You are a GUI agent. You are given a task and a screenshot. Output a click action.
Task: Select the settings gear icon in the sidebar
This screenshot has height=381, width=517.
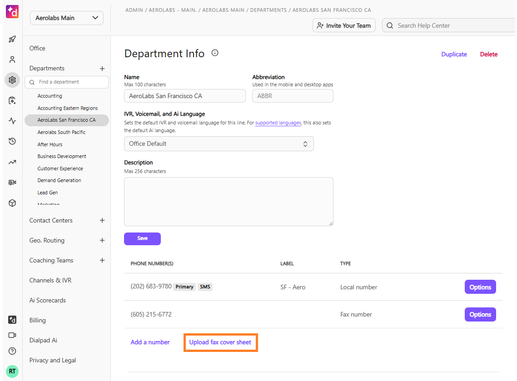(12, 80)
